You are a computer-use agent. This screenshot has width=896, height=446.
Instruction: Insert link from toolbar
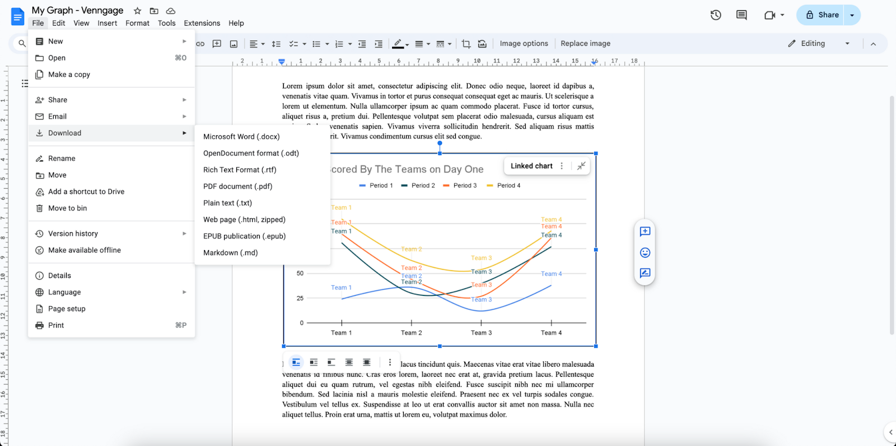(x=200, y=44)
